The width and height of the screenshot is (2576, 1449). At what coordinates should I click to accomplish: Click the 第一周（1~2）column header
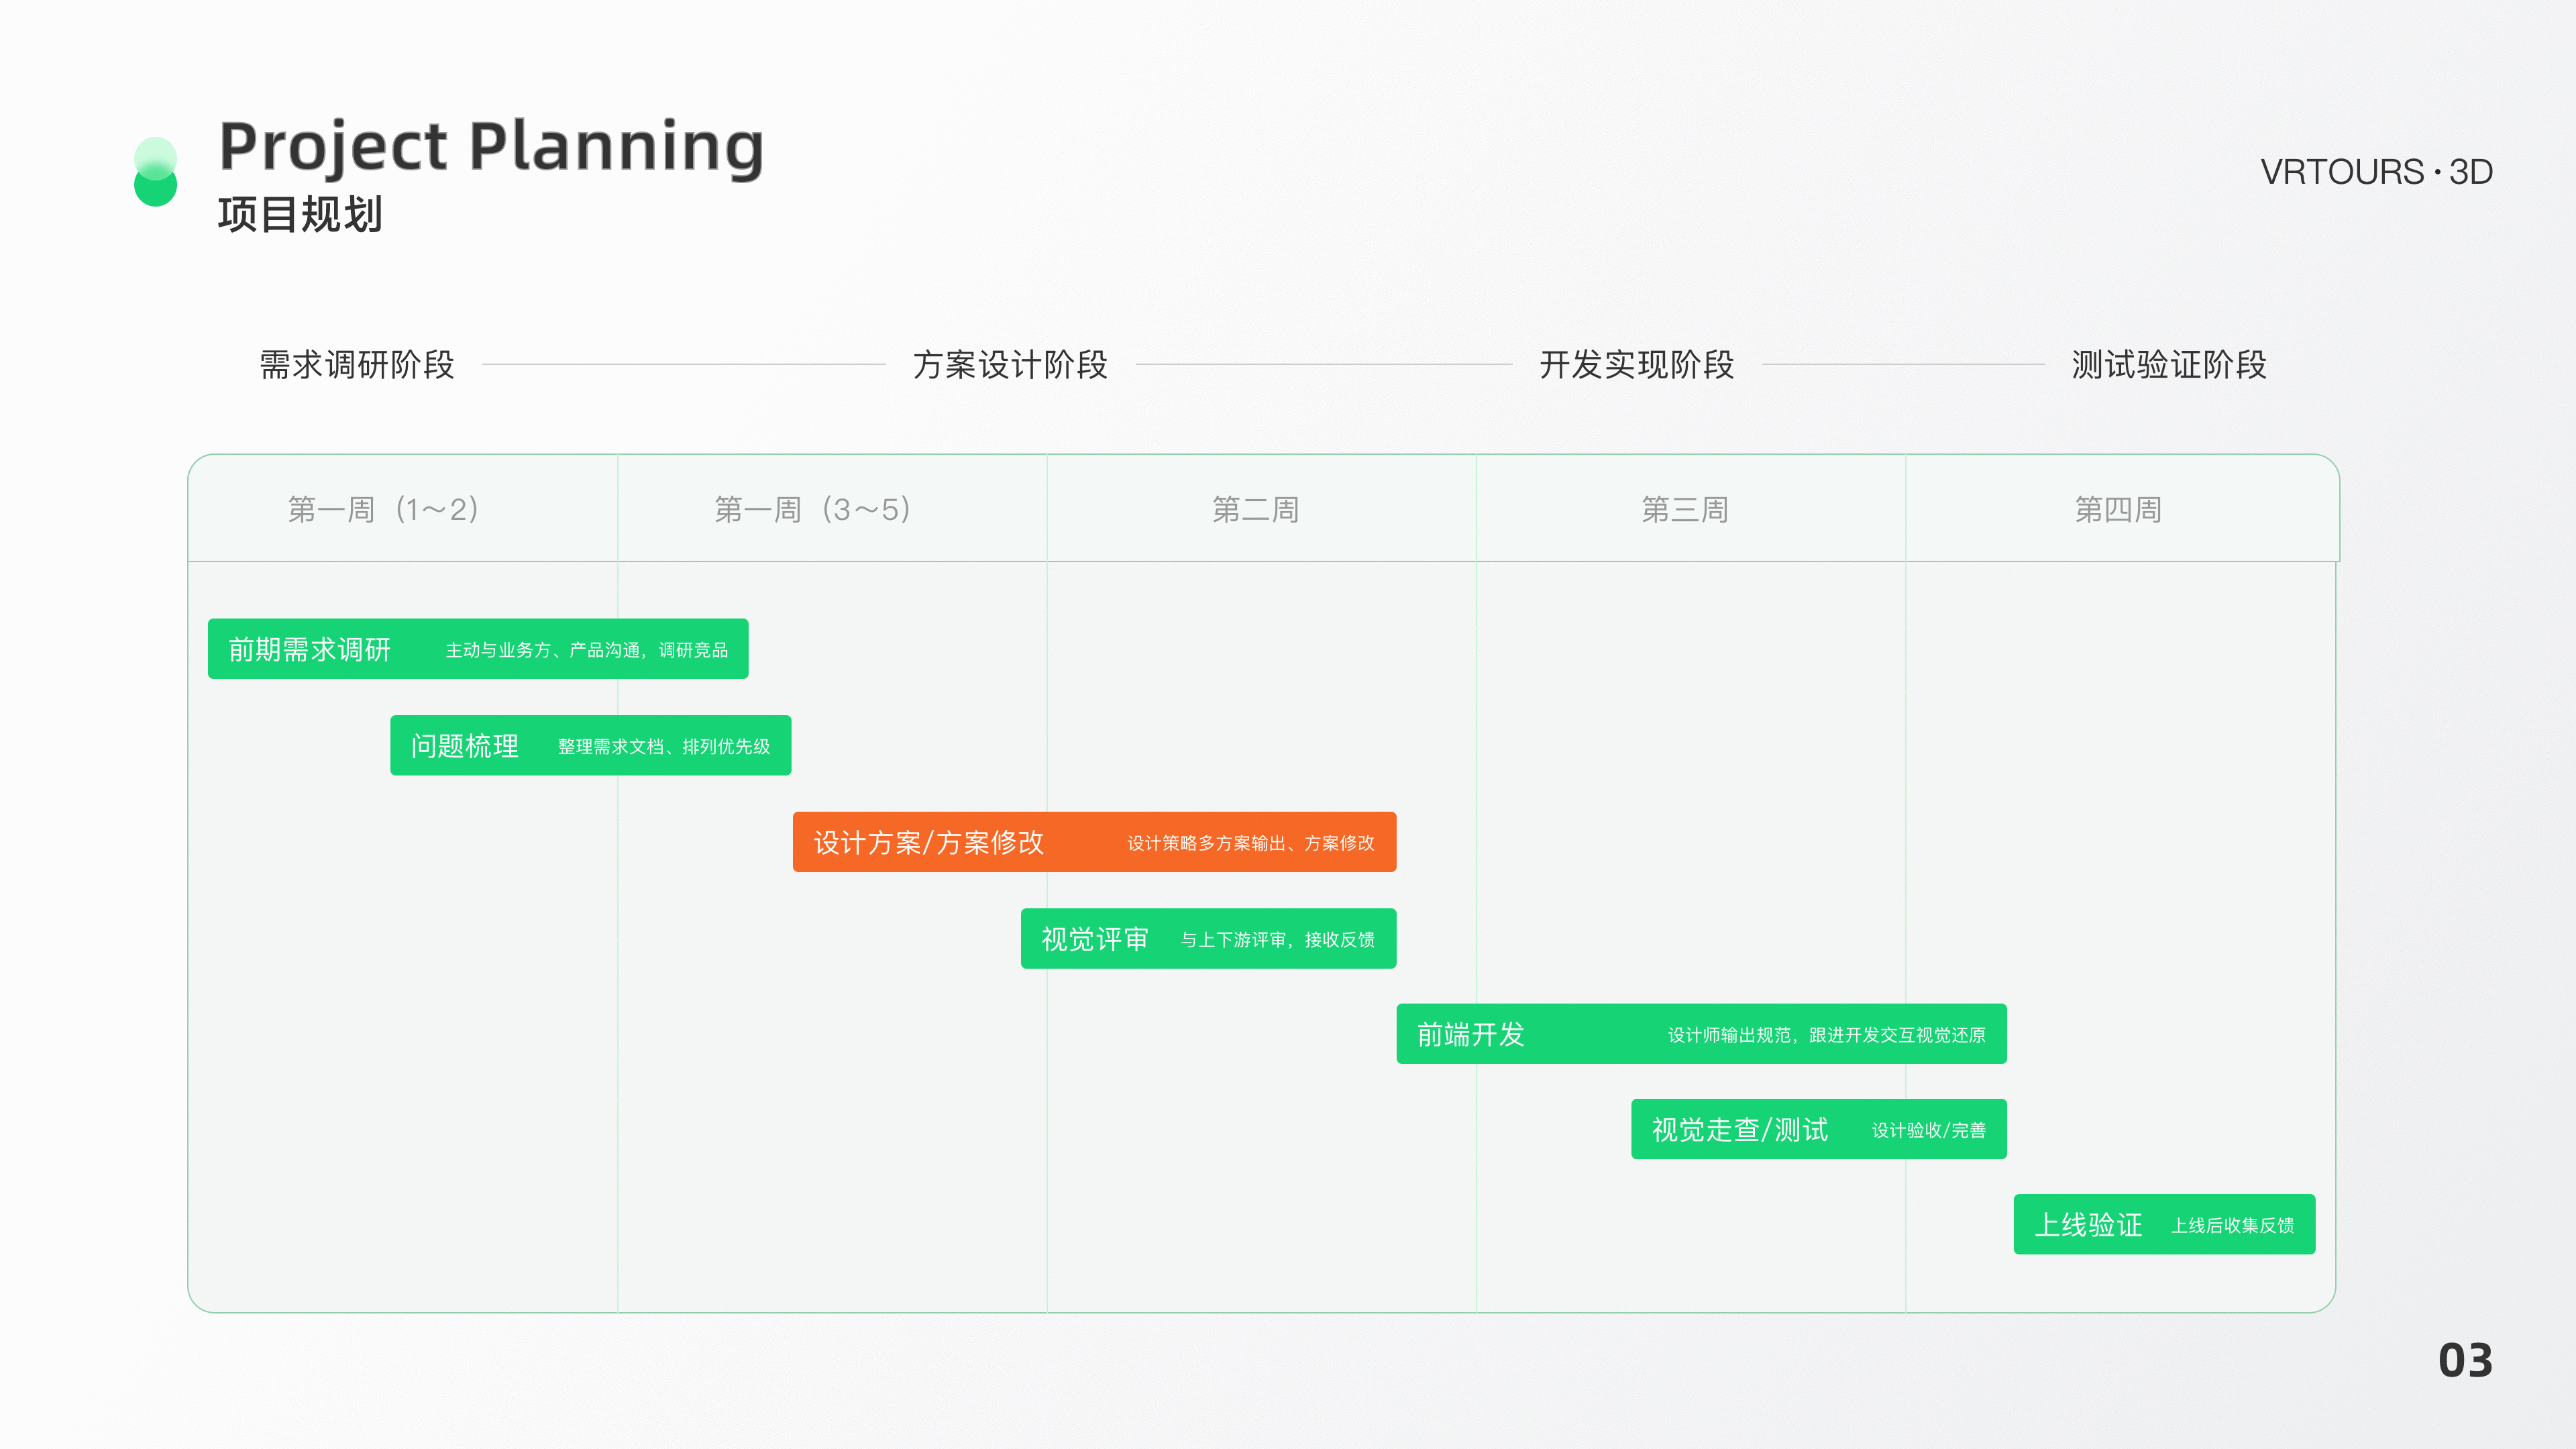384,509
